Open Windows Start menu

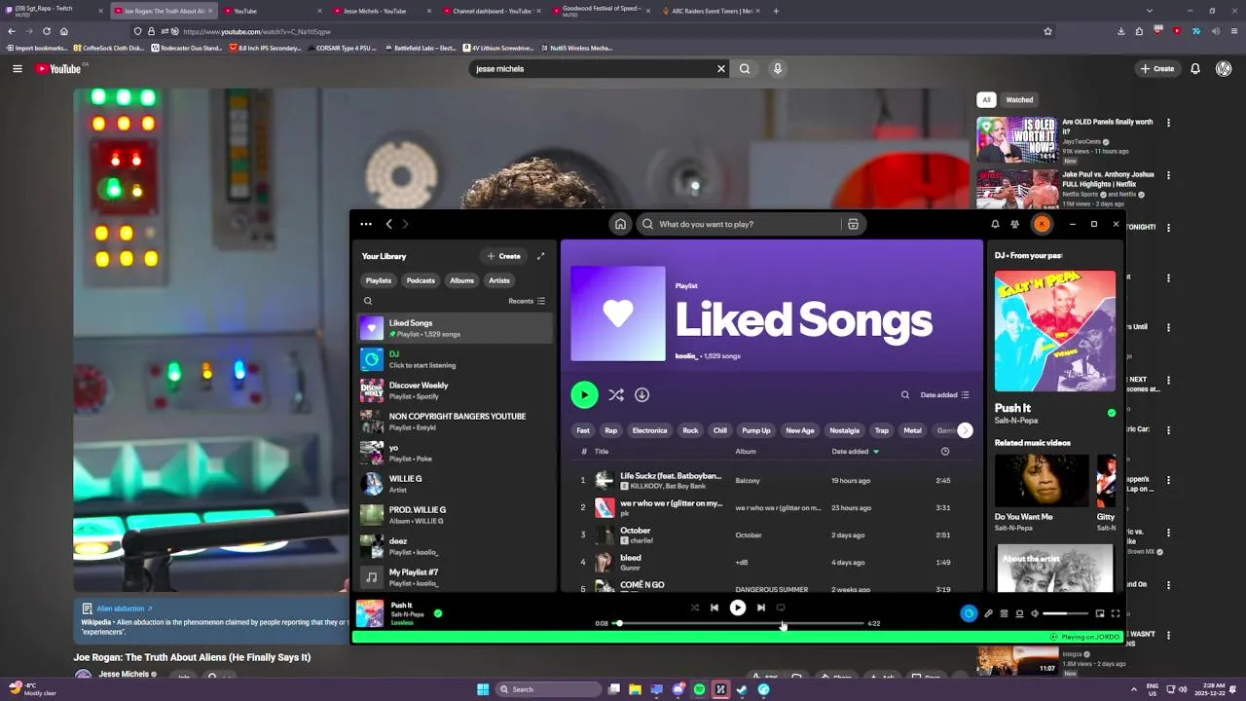click(483, 689)
